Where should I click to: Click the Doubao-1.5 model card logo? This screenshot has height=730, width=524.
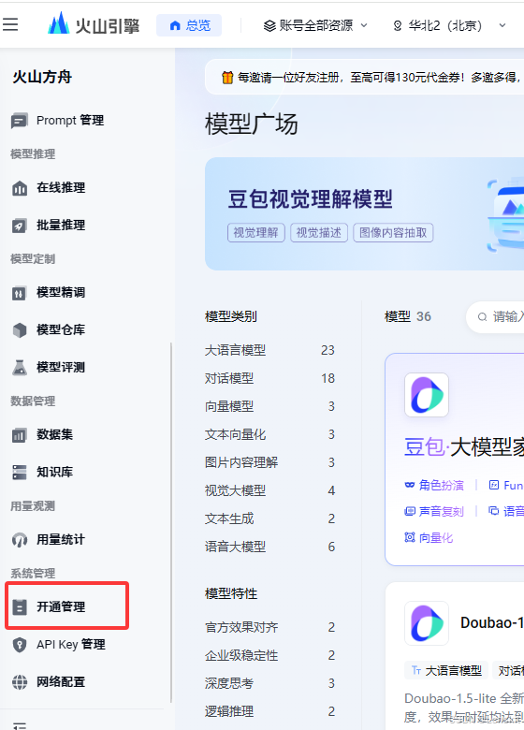click(x=427, y=623)
